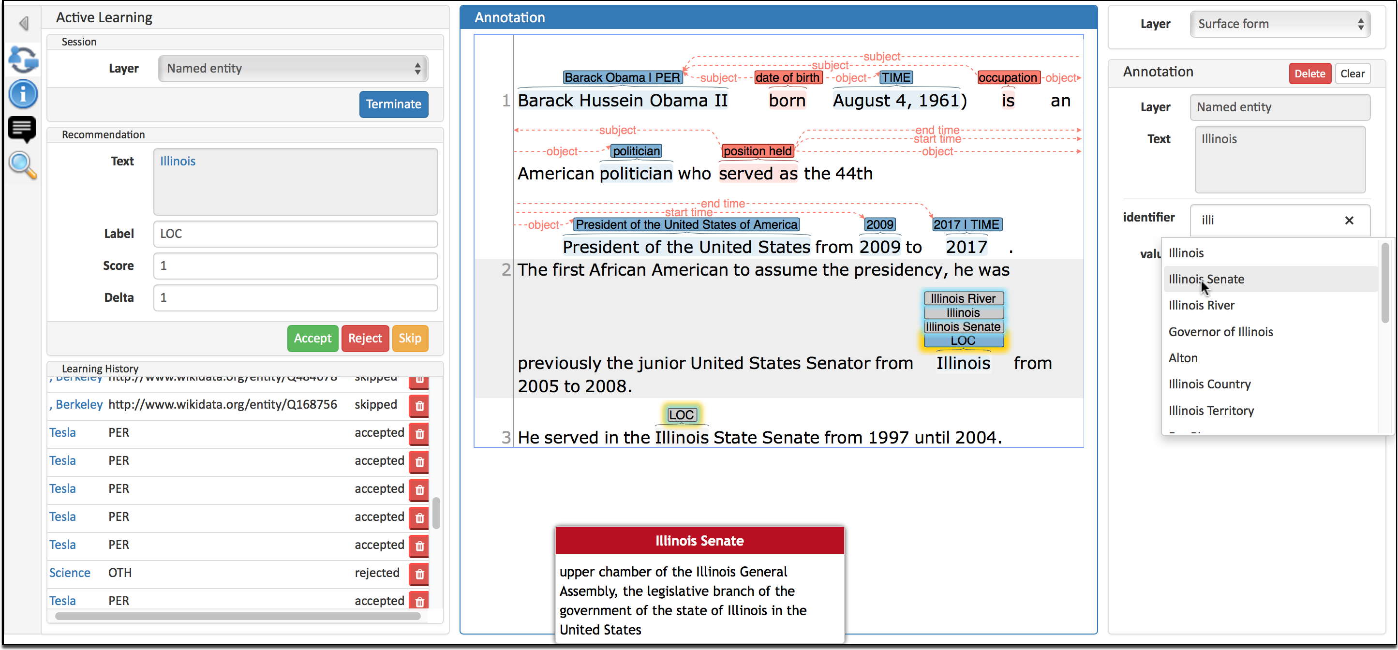This screenshot has height=650, width=1398.
Task: Click the collapse left sidebar arrow icon
Action: (24, 23)
